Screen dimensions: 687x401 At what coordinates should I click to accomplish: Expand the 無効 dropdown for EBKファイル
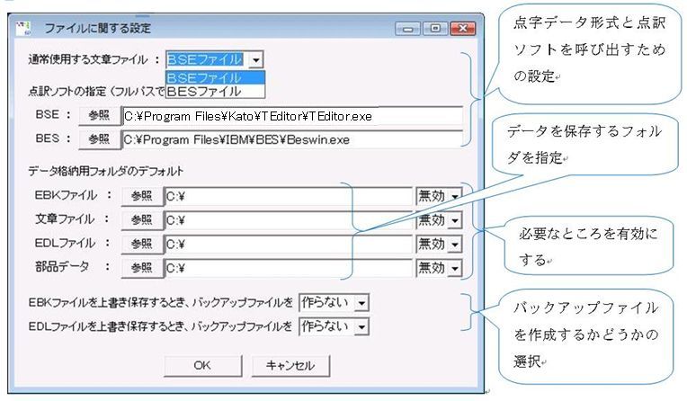pyautogui.click(x=454, y=196)
